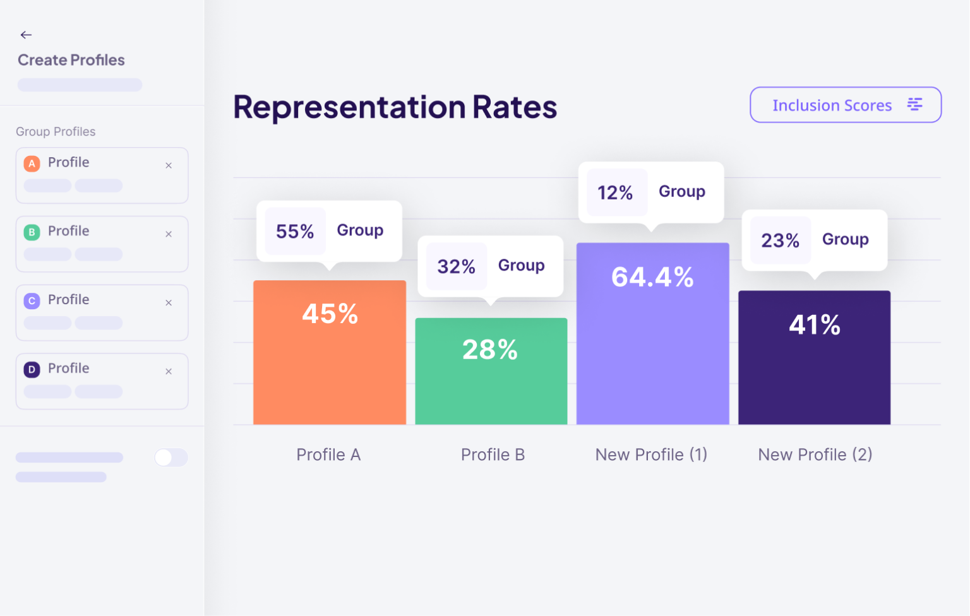This screenshot has height=616, width=970.
Task: Click the New Profile (1) bar showing 64.4%
Action: [652, 333]
